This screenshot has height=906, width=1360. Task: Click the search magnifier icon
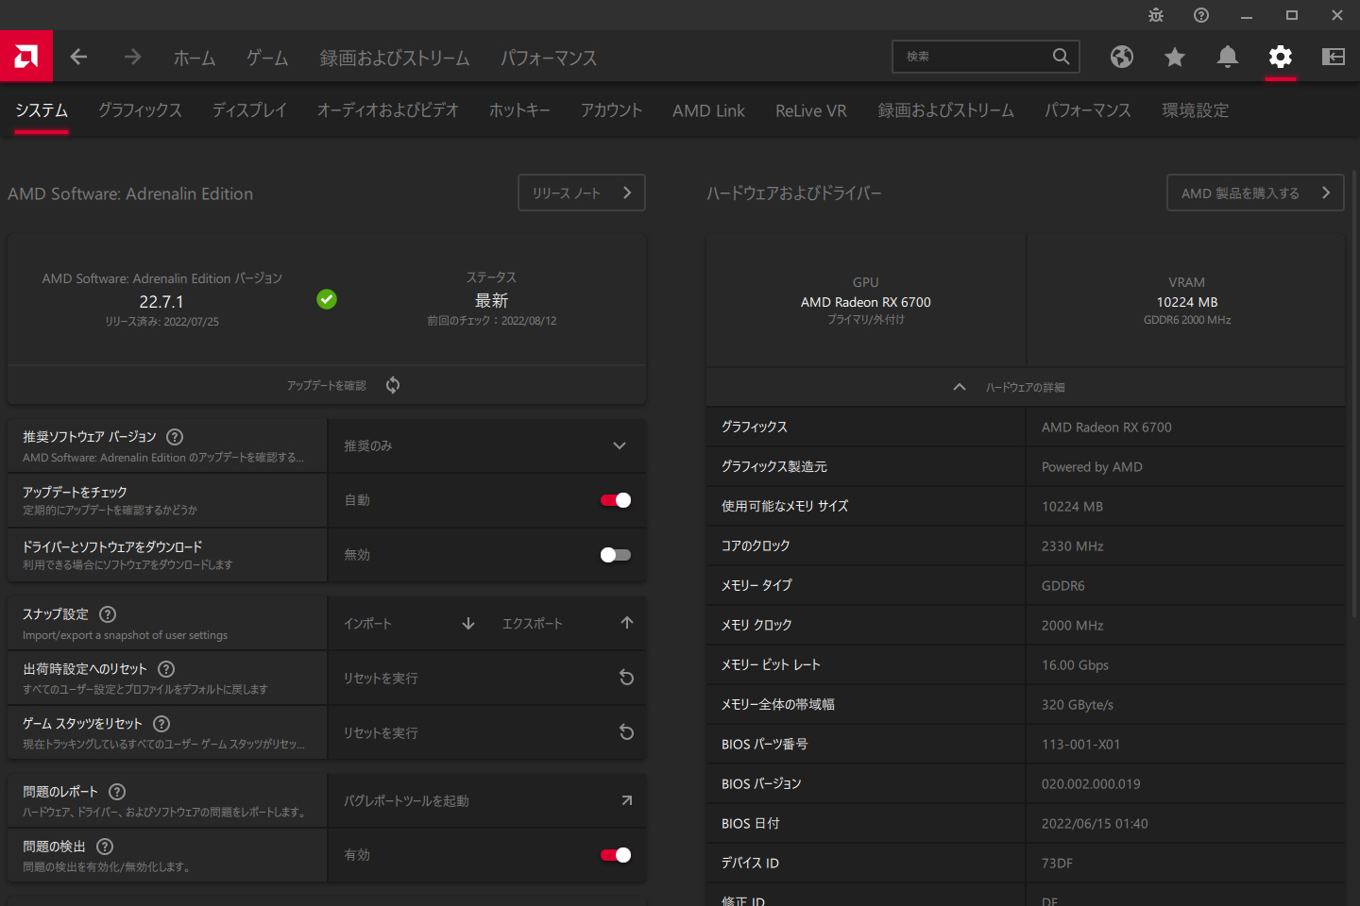pos(1062,57)
